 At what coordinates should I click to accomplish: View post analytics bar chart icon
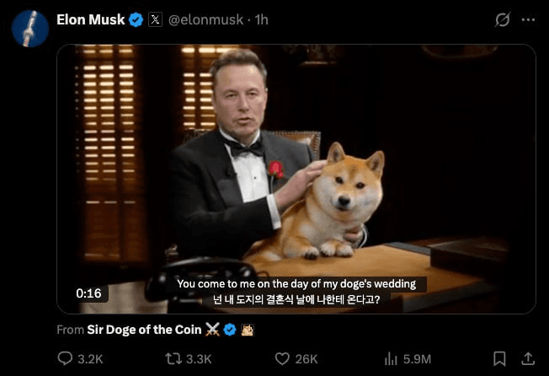click(x=391, y=358)
